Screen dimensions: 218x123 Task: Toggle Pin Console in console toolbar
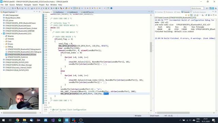206,15
